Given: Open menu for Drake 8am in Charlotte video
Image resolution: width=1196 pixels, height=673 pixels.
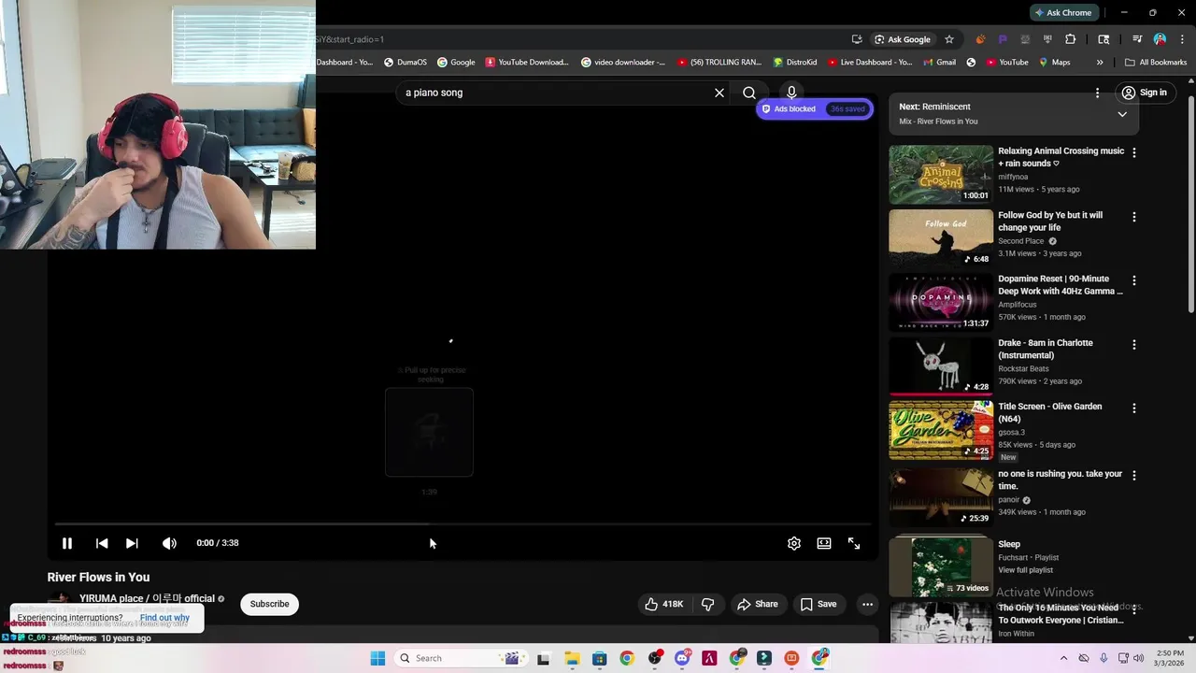Looking at the screenshot, I should pyautogui.click(x=1134, y=344).
